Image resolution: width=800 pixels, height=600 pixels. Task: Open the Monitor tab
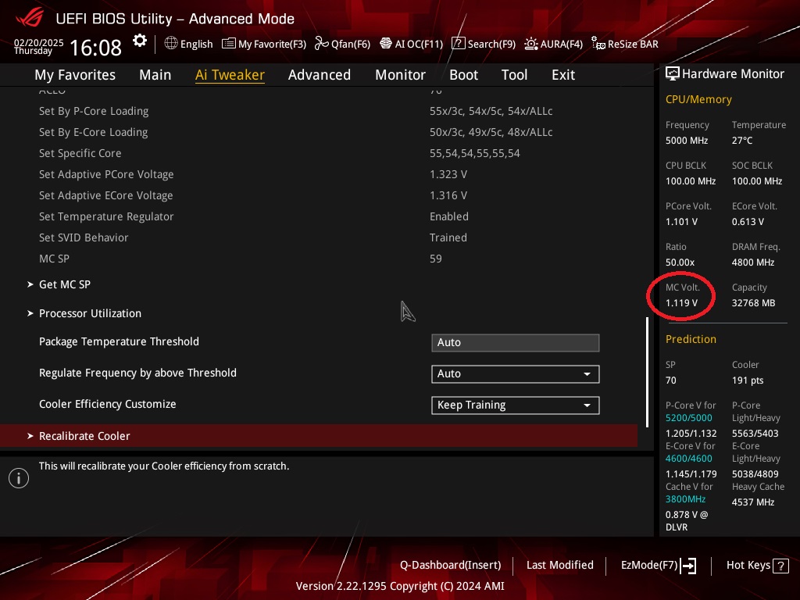400,74
